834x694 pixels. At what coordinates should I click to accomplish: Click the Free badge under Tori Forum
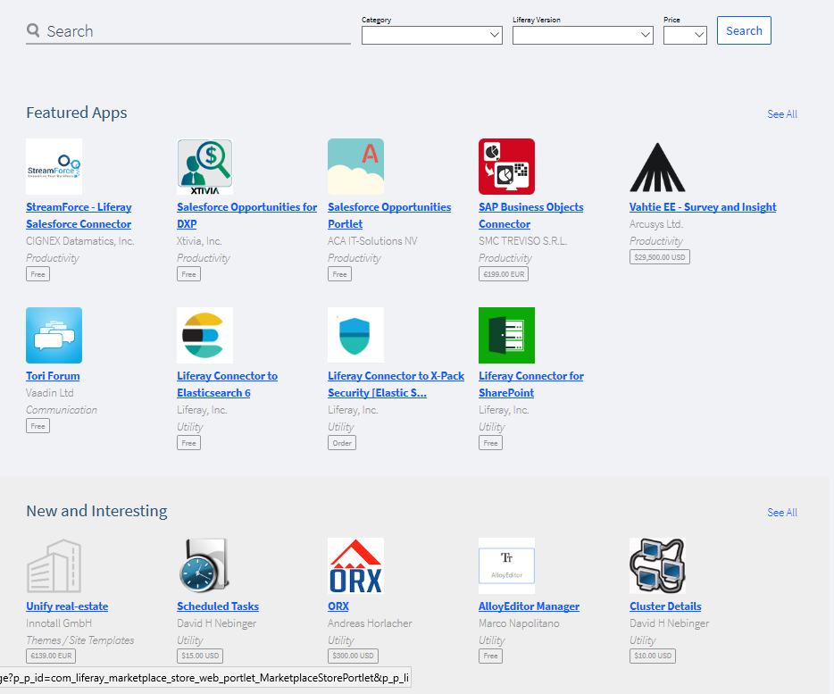[38, 426]
